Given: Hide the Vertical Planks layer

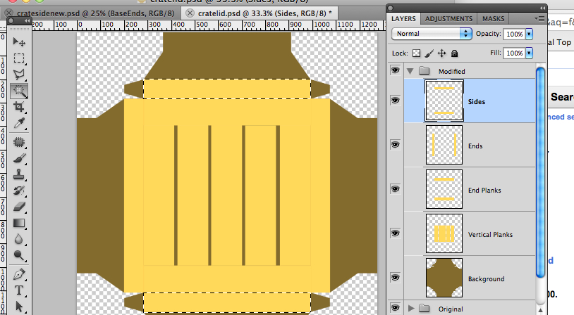Looking at the screenshot, I should (395, 233).
